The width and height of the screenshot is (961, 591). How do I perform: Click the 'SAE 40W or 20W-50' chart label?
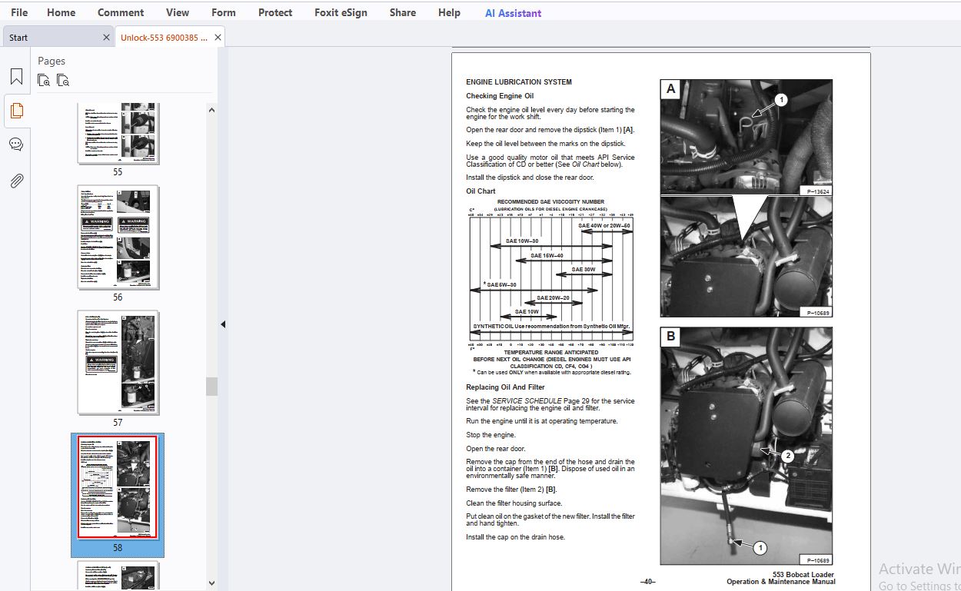pyautogui.click(x=604, y=225)
